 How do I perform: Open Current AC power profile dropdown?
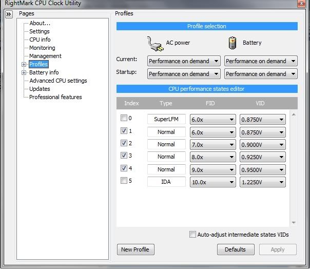click(x=184, y=61)
